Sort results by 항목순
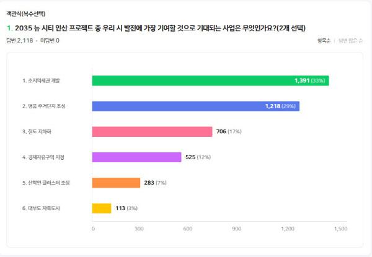Image resolution: width=372 pixels, height=257 pixels. tap(324, 41)
